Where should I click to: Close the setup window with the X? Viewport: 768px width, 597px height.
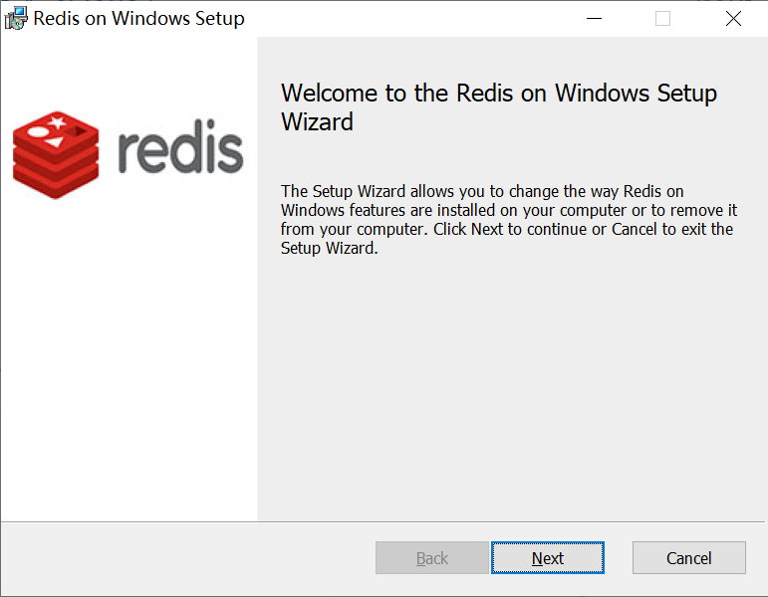(732, 19)
